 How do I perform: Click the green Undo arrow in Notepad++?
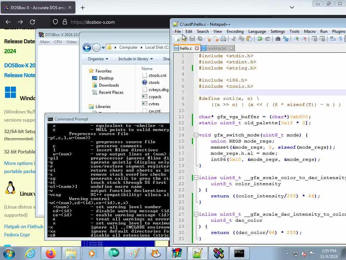259,39
